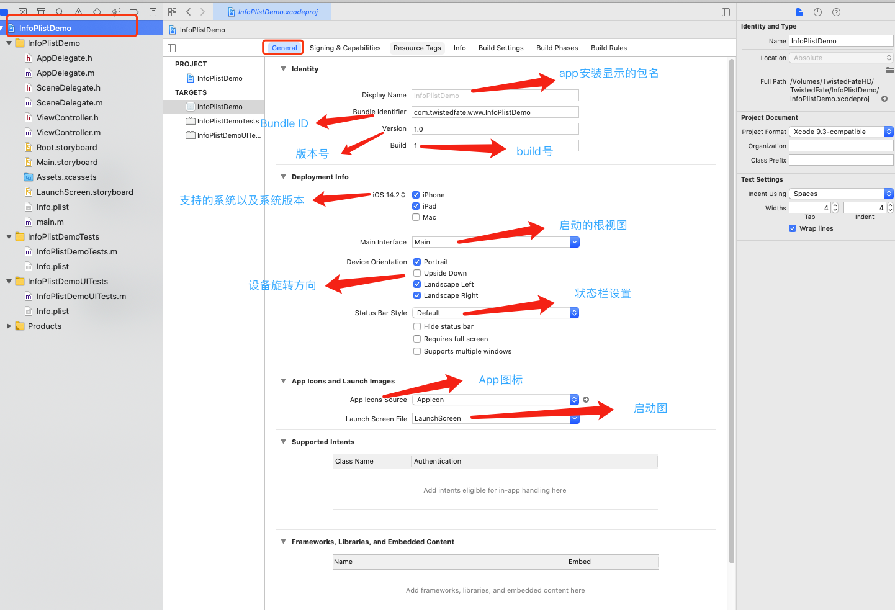Enable the Hide status bar option

(x=416, y=326)
